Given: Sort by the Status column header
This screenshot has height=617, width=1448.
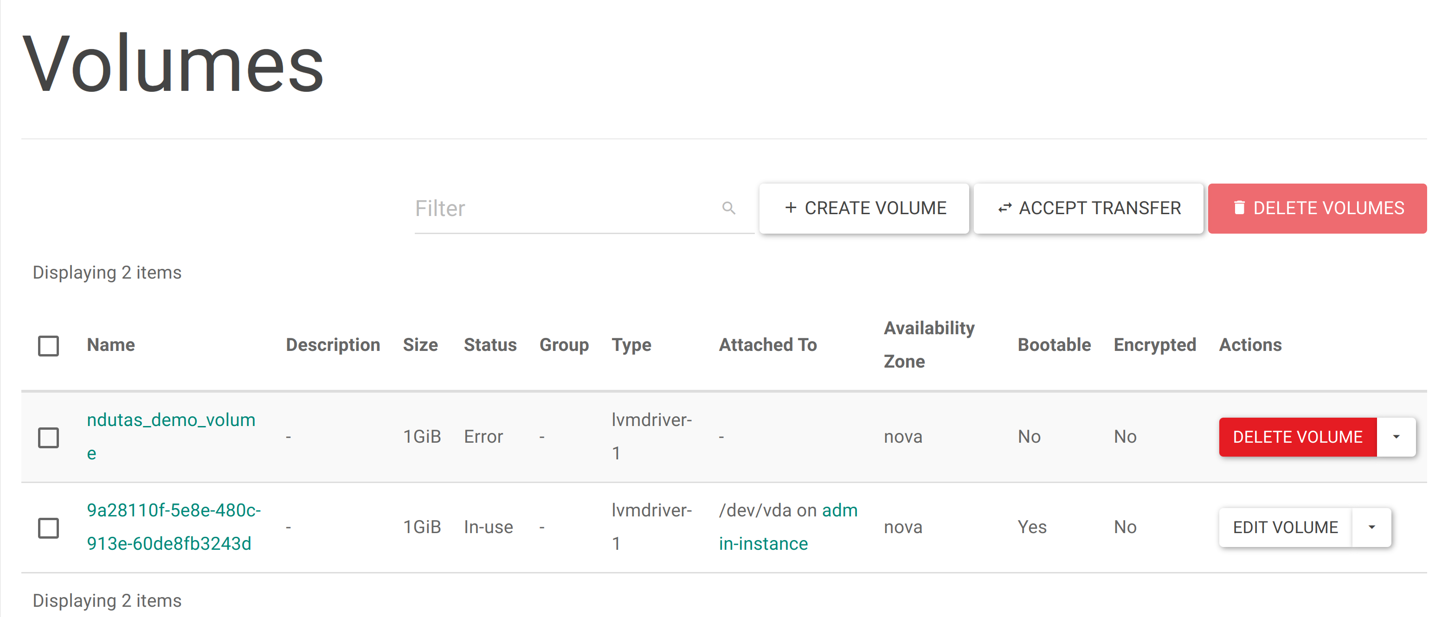Looking at the screenshot, I should click(x=489, y=345).
